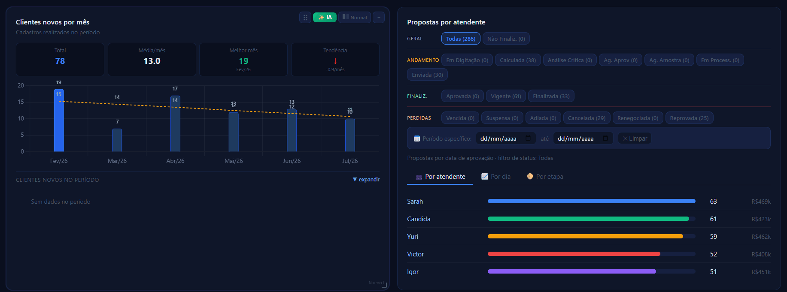Filter by Em Digitação (0) status
The image size is (787, 292).
(467, 60)
